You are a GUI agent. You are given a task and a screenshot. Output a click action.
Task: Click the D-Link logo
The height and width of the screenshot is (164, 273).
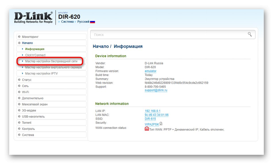coord(33,18)
